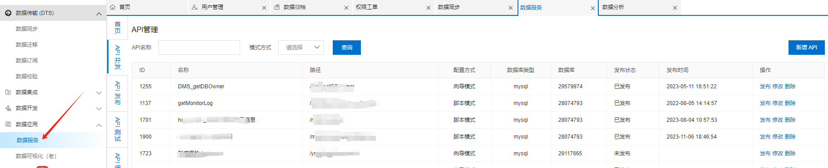Click 发布 for API ID 1701
Image resolution: width=828 pixels, height=168 pixels.
point(765,120)
